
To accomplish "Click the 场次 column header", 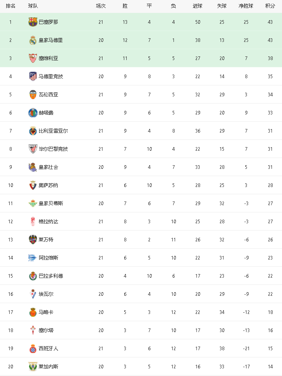I will [x=101, y=6].
